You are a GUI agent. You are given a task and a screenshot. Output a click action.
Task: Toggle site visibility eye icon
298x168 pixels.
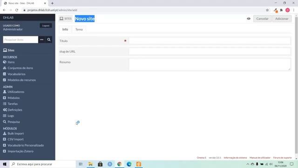(x=249, y=19)
